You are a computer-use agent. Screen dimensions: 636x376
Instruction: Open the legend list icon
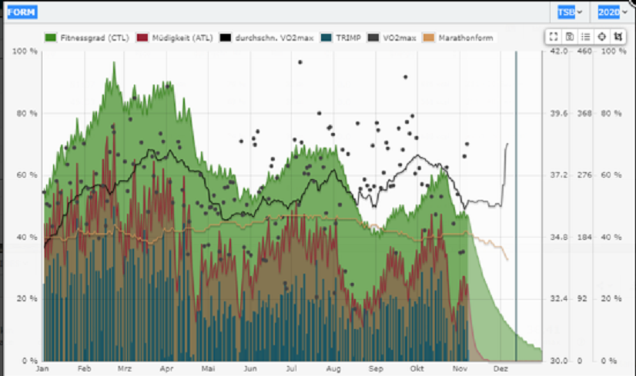[x=585, y=36]
